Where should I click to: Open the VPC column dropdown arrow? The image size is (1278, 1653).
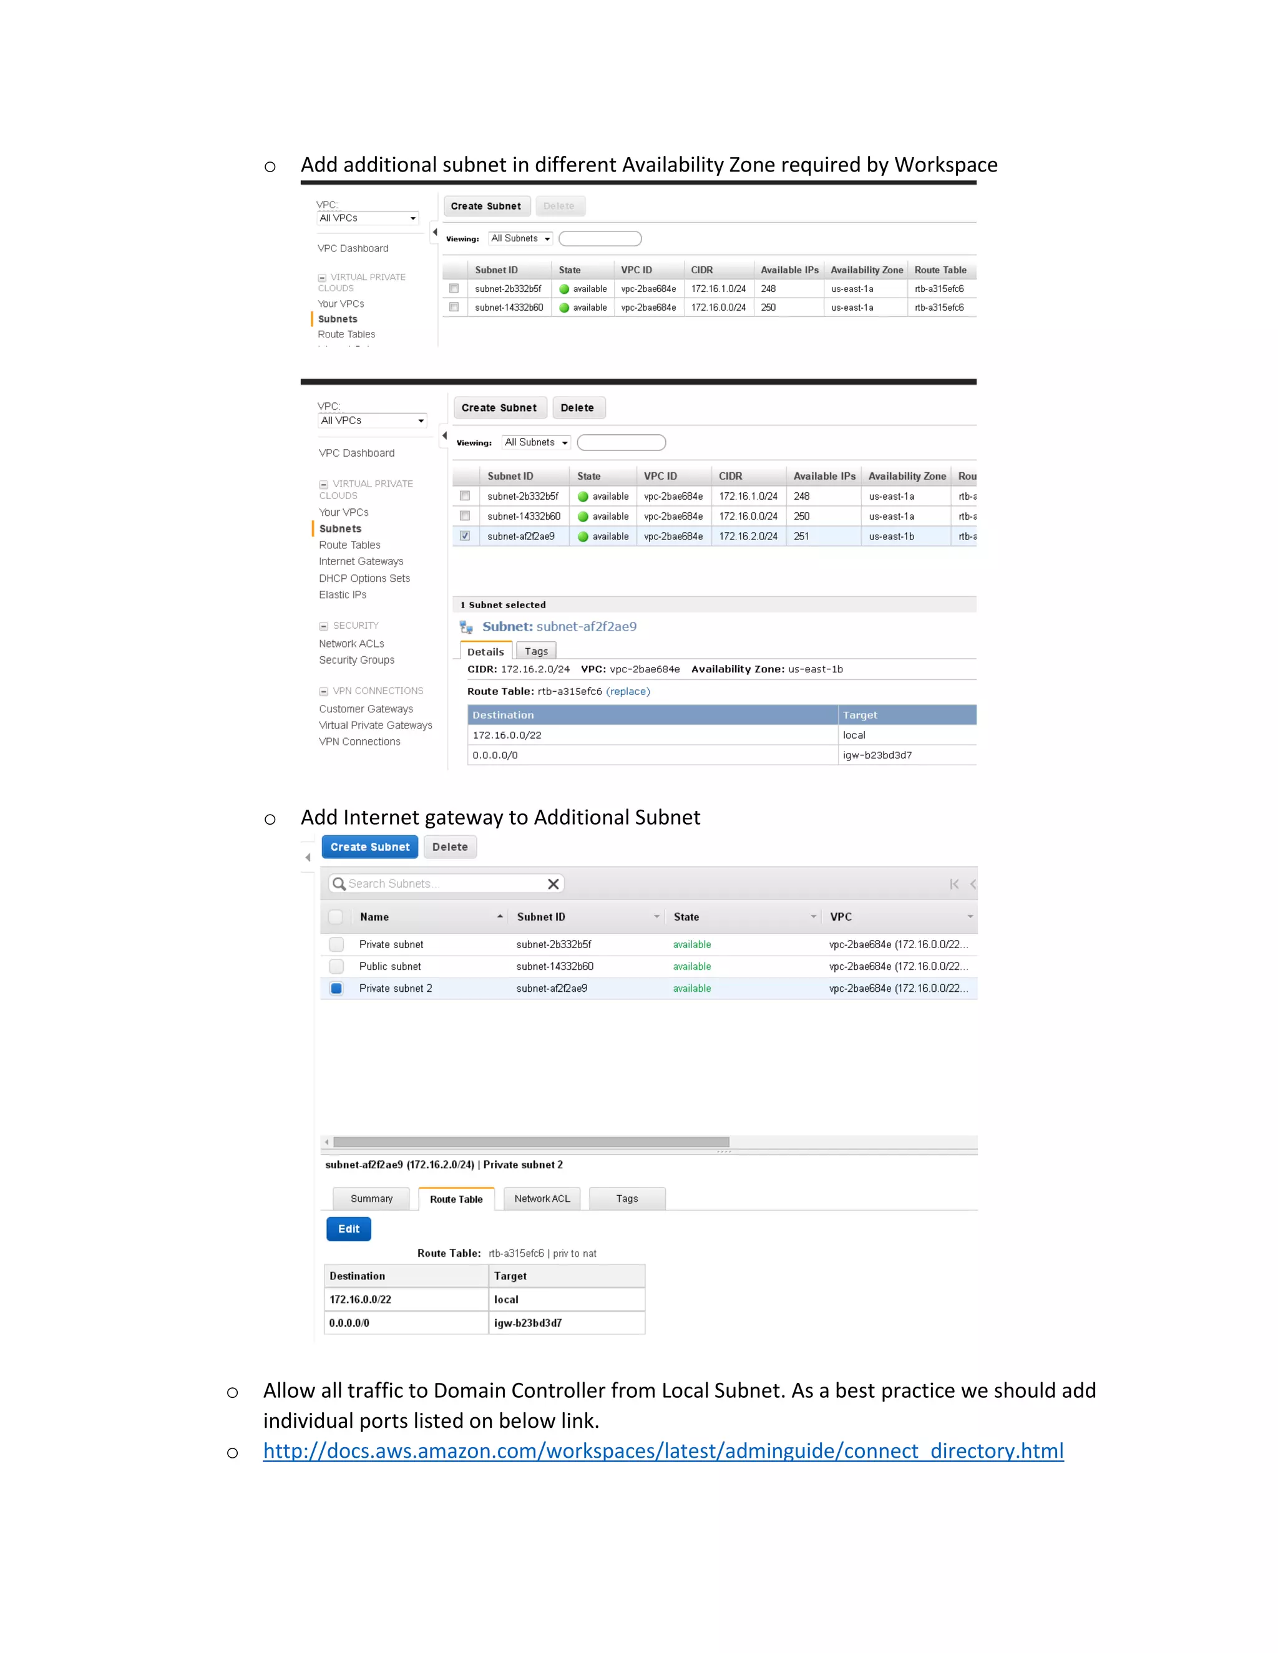(970, 916)
